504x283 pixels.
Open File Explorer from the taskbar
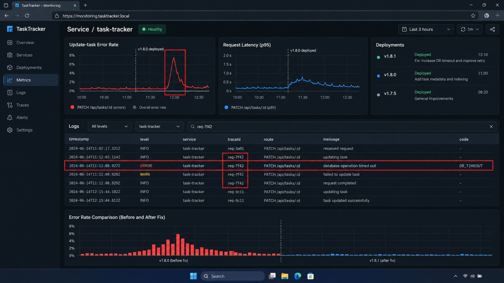coord(285,276)
